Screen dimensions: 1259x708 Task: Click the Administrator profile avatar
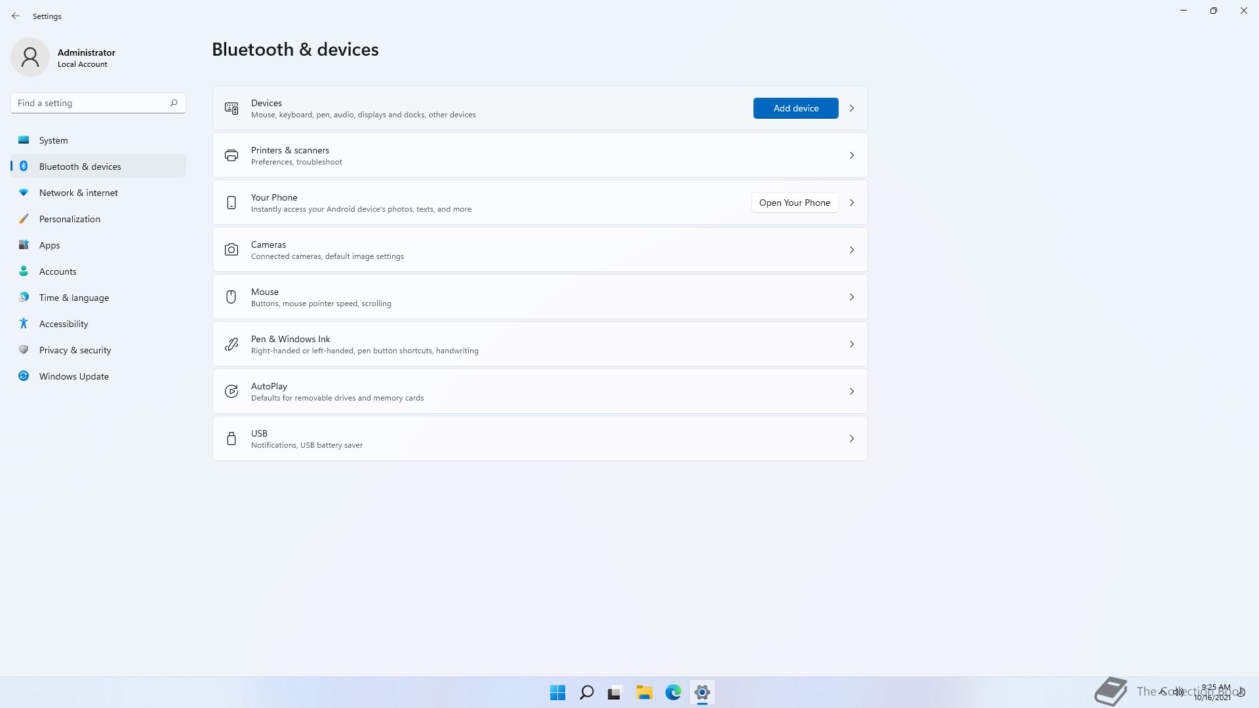coord(30,57)
